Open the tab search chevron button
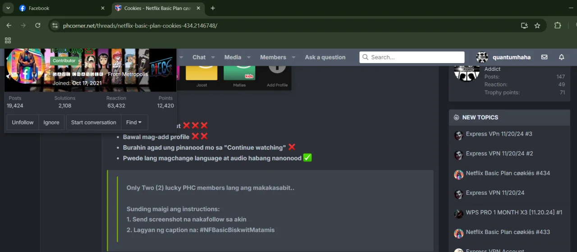Image resolution: width=577 pixels, height=252 pixels. tap(8, 8)
